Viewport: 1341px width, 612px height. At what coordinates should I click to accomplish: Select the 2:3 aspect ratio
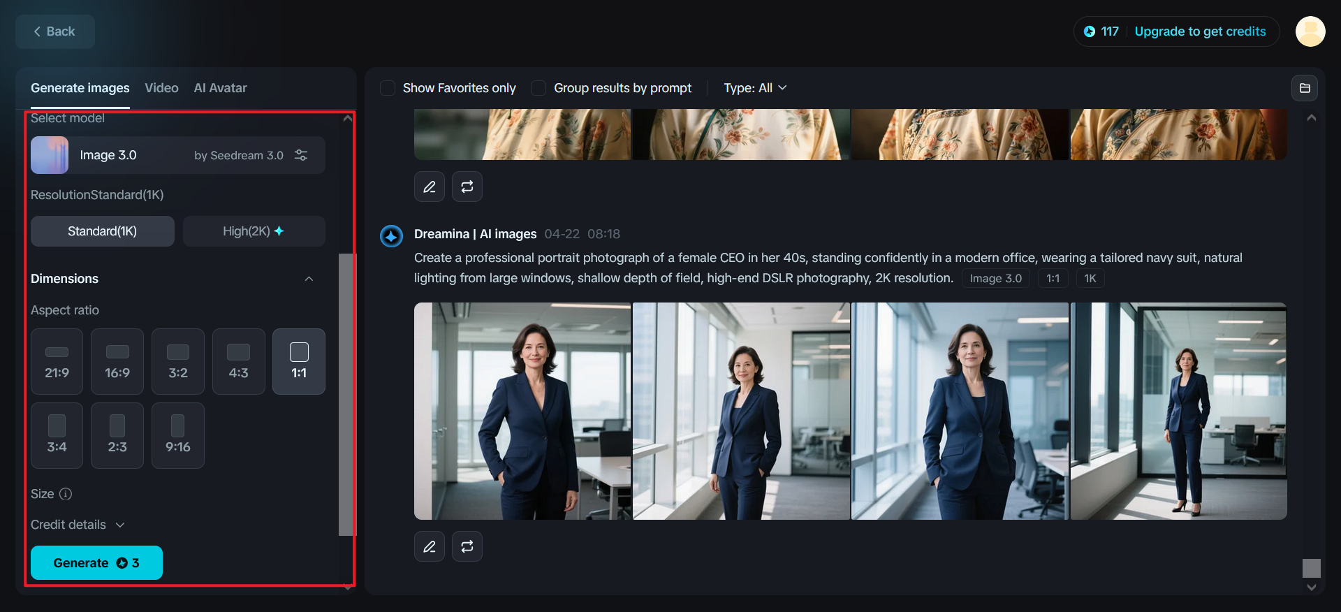click(x=117, y=436)
